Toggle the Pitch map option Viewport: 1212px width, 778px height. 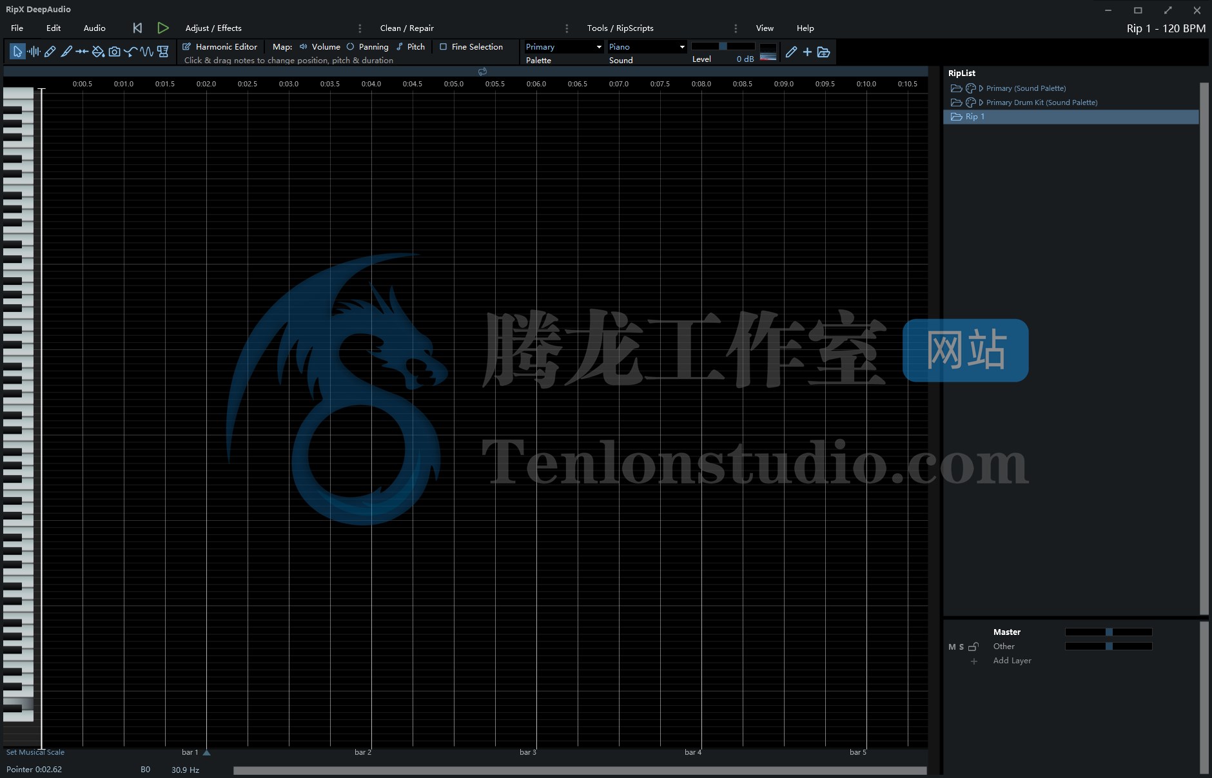(x=411, y=46)
